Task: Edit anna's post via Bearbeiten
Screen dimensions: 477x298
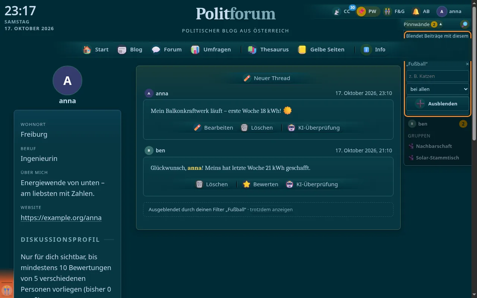Action: (x=214, y=128)
